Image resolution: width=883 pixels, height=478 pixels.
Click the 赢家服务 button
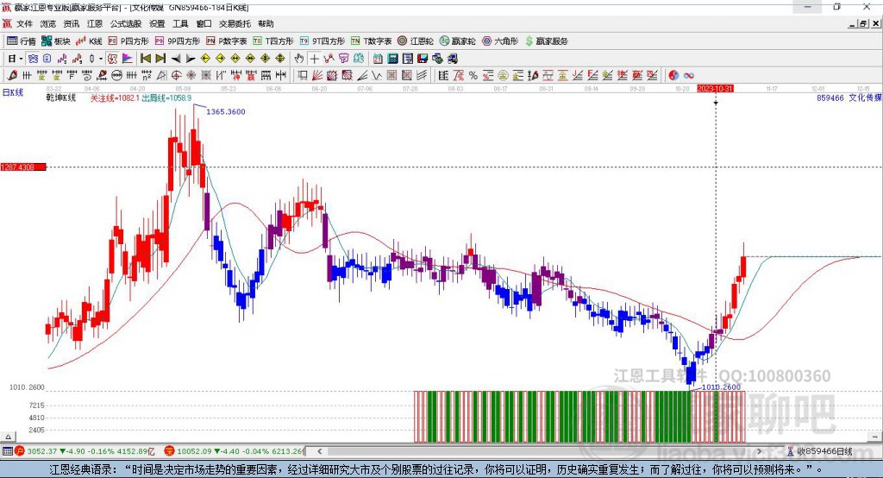(x=546, y=41)
